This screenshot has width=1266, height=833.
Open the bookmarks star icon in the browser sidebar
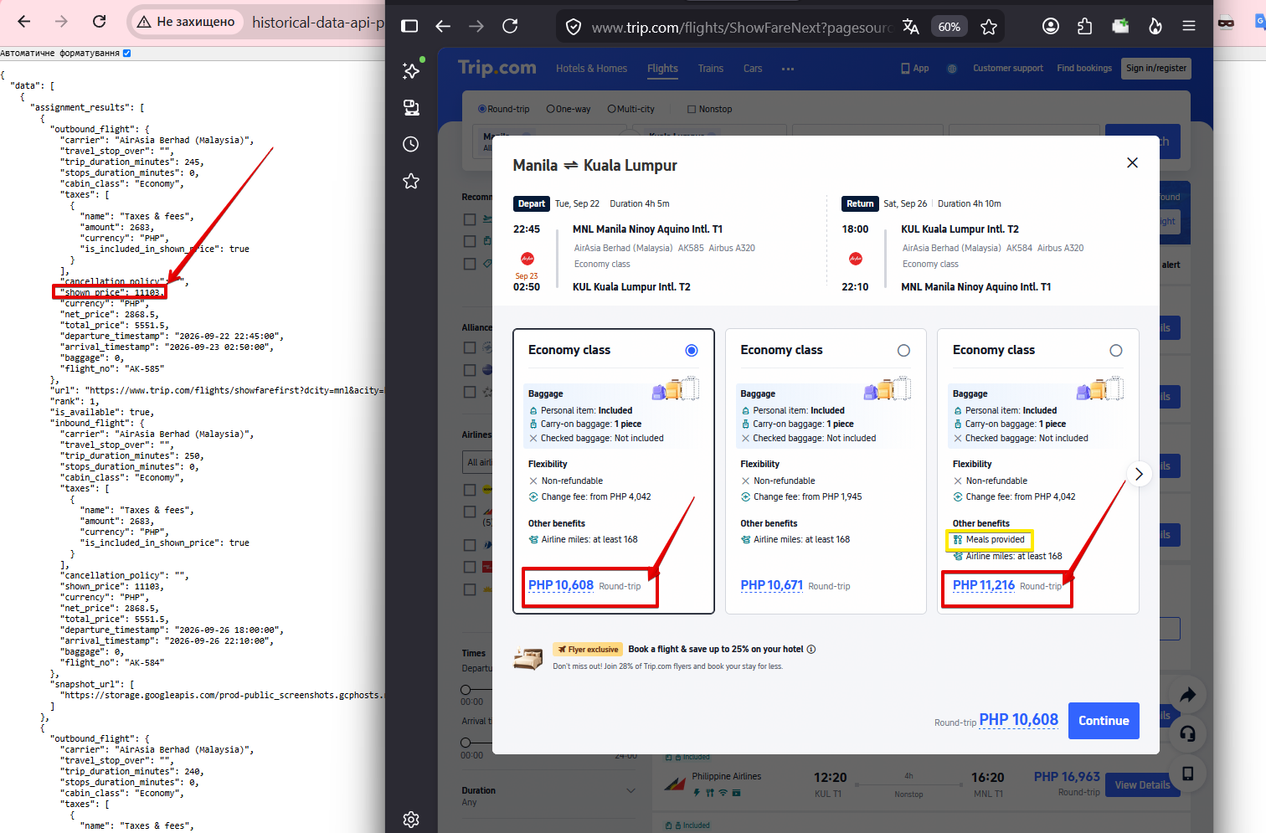[x=411, y=181]
